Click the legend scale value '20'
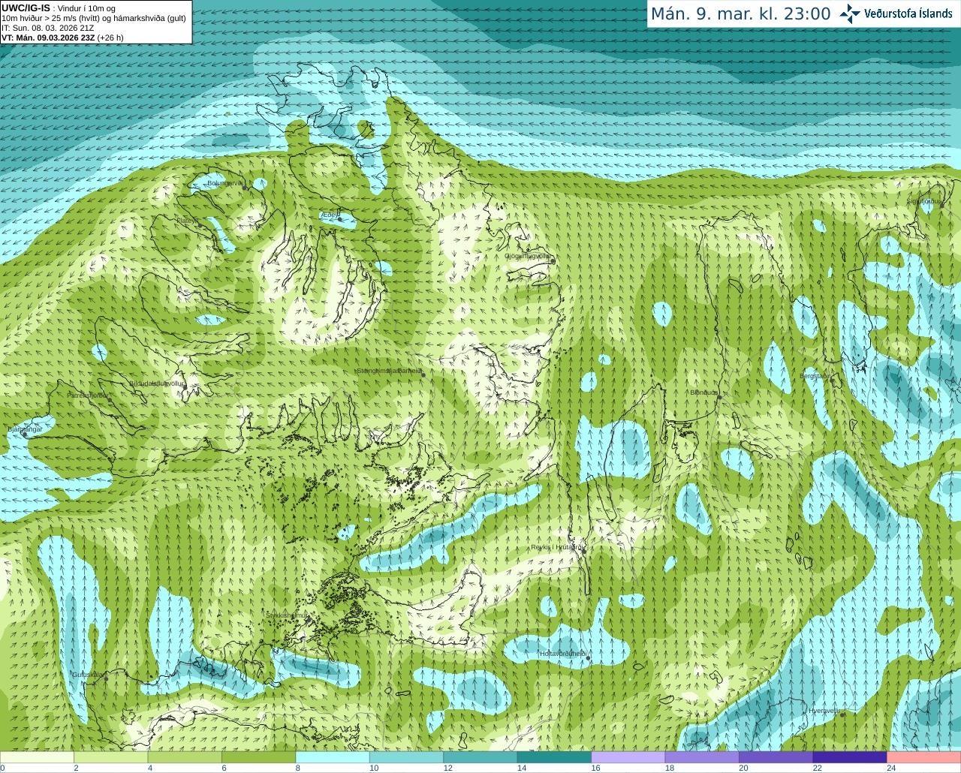Image resolution: width=961 pixels, height=773 pixels. 743,768
